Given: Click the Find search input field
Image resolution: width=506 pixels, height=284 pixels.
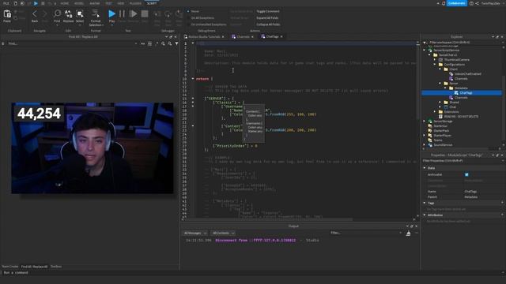Looking at the screenshot, I should point(71,43).
